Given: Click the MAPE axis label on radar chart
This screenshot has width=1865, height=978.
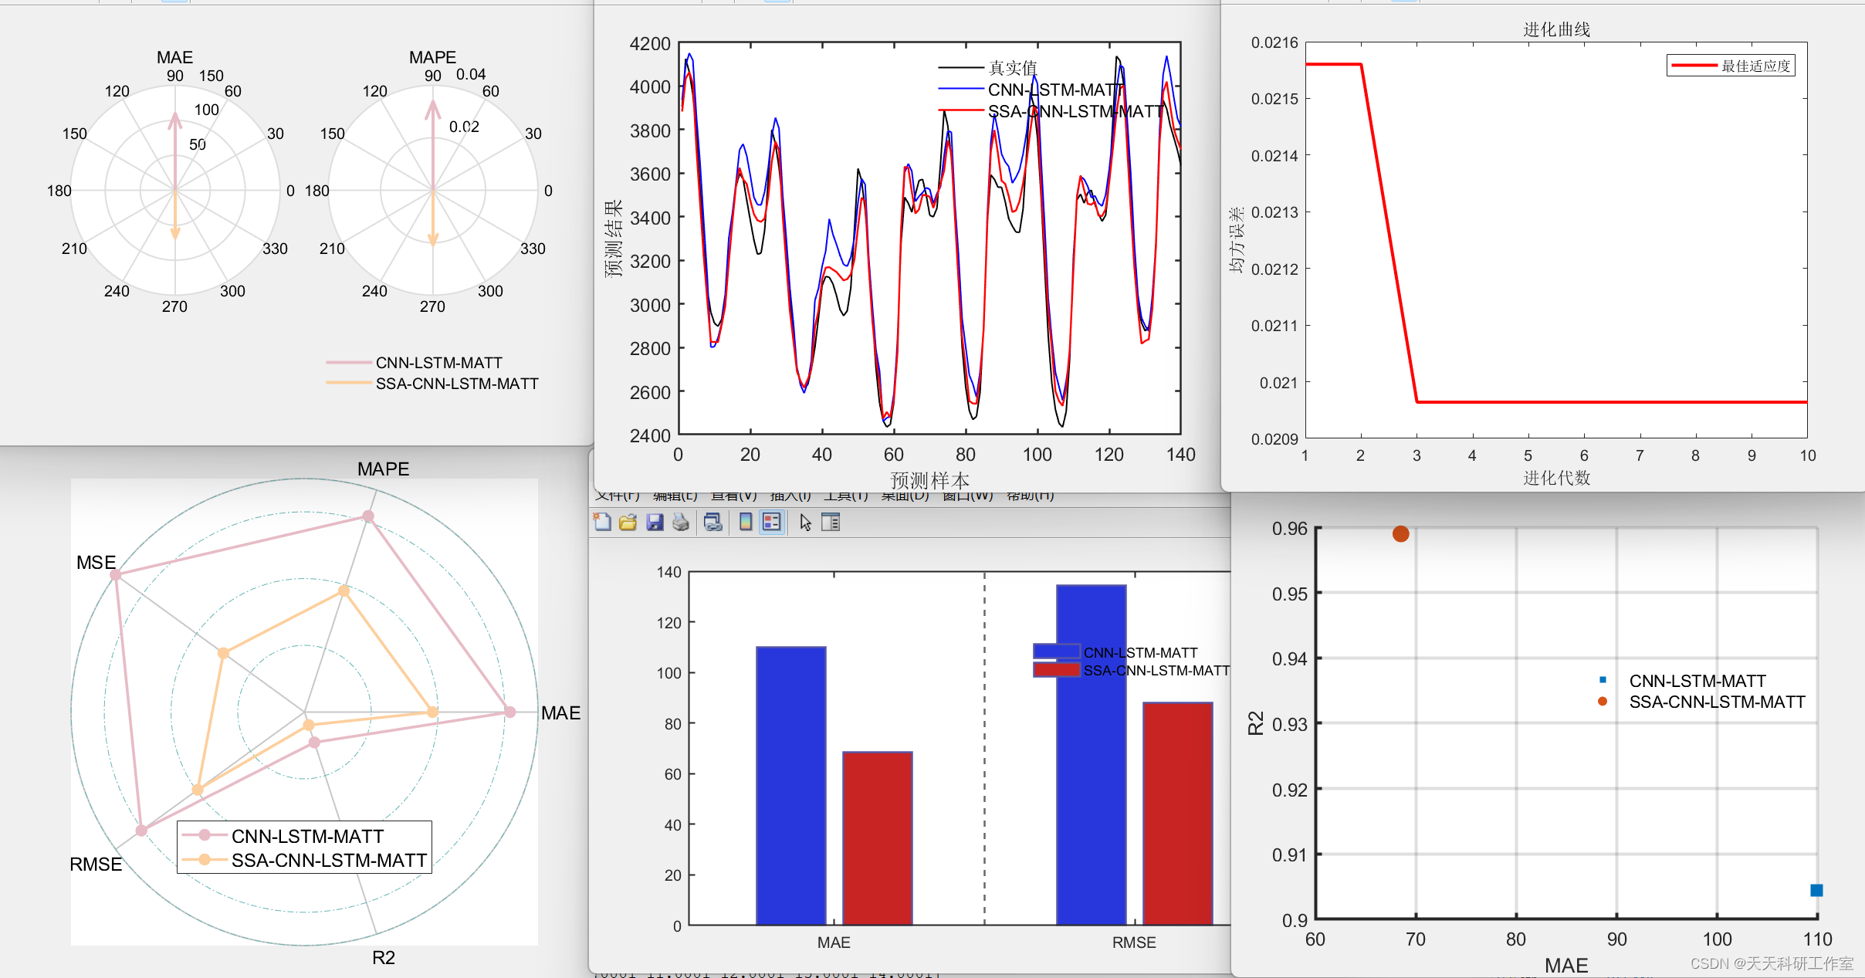Looking at the screenshot, I should (x=384, y=469).
